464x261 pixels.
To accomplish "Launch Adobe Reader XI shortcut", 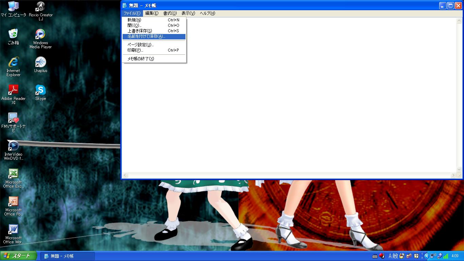I will 13,94.
